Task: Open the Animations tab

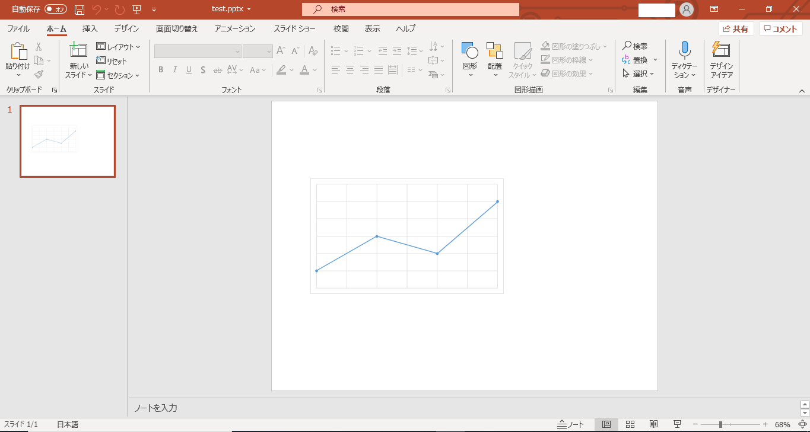Action: point(235,28)
